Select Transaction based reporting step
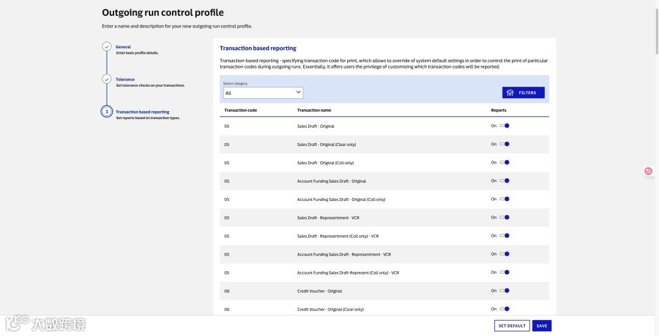 pyautogui.click(x=143, y=112)
